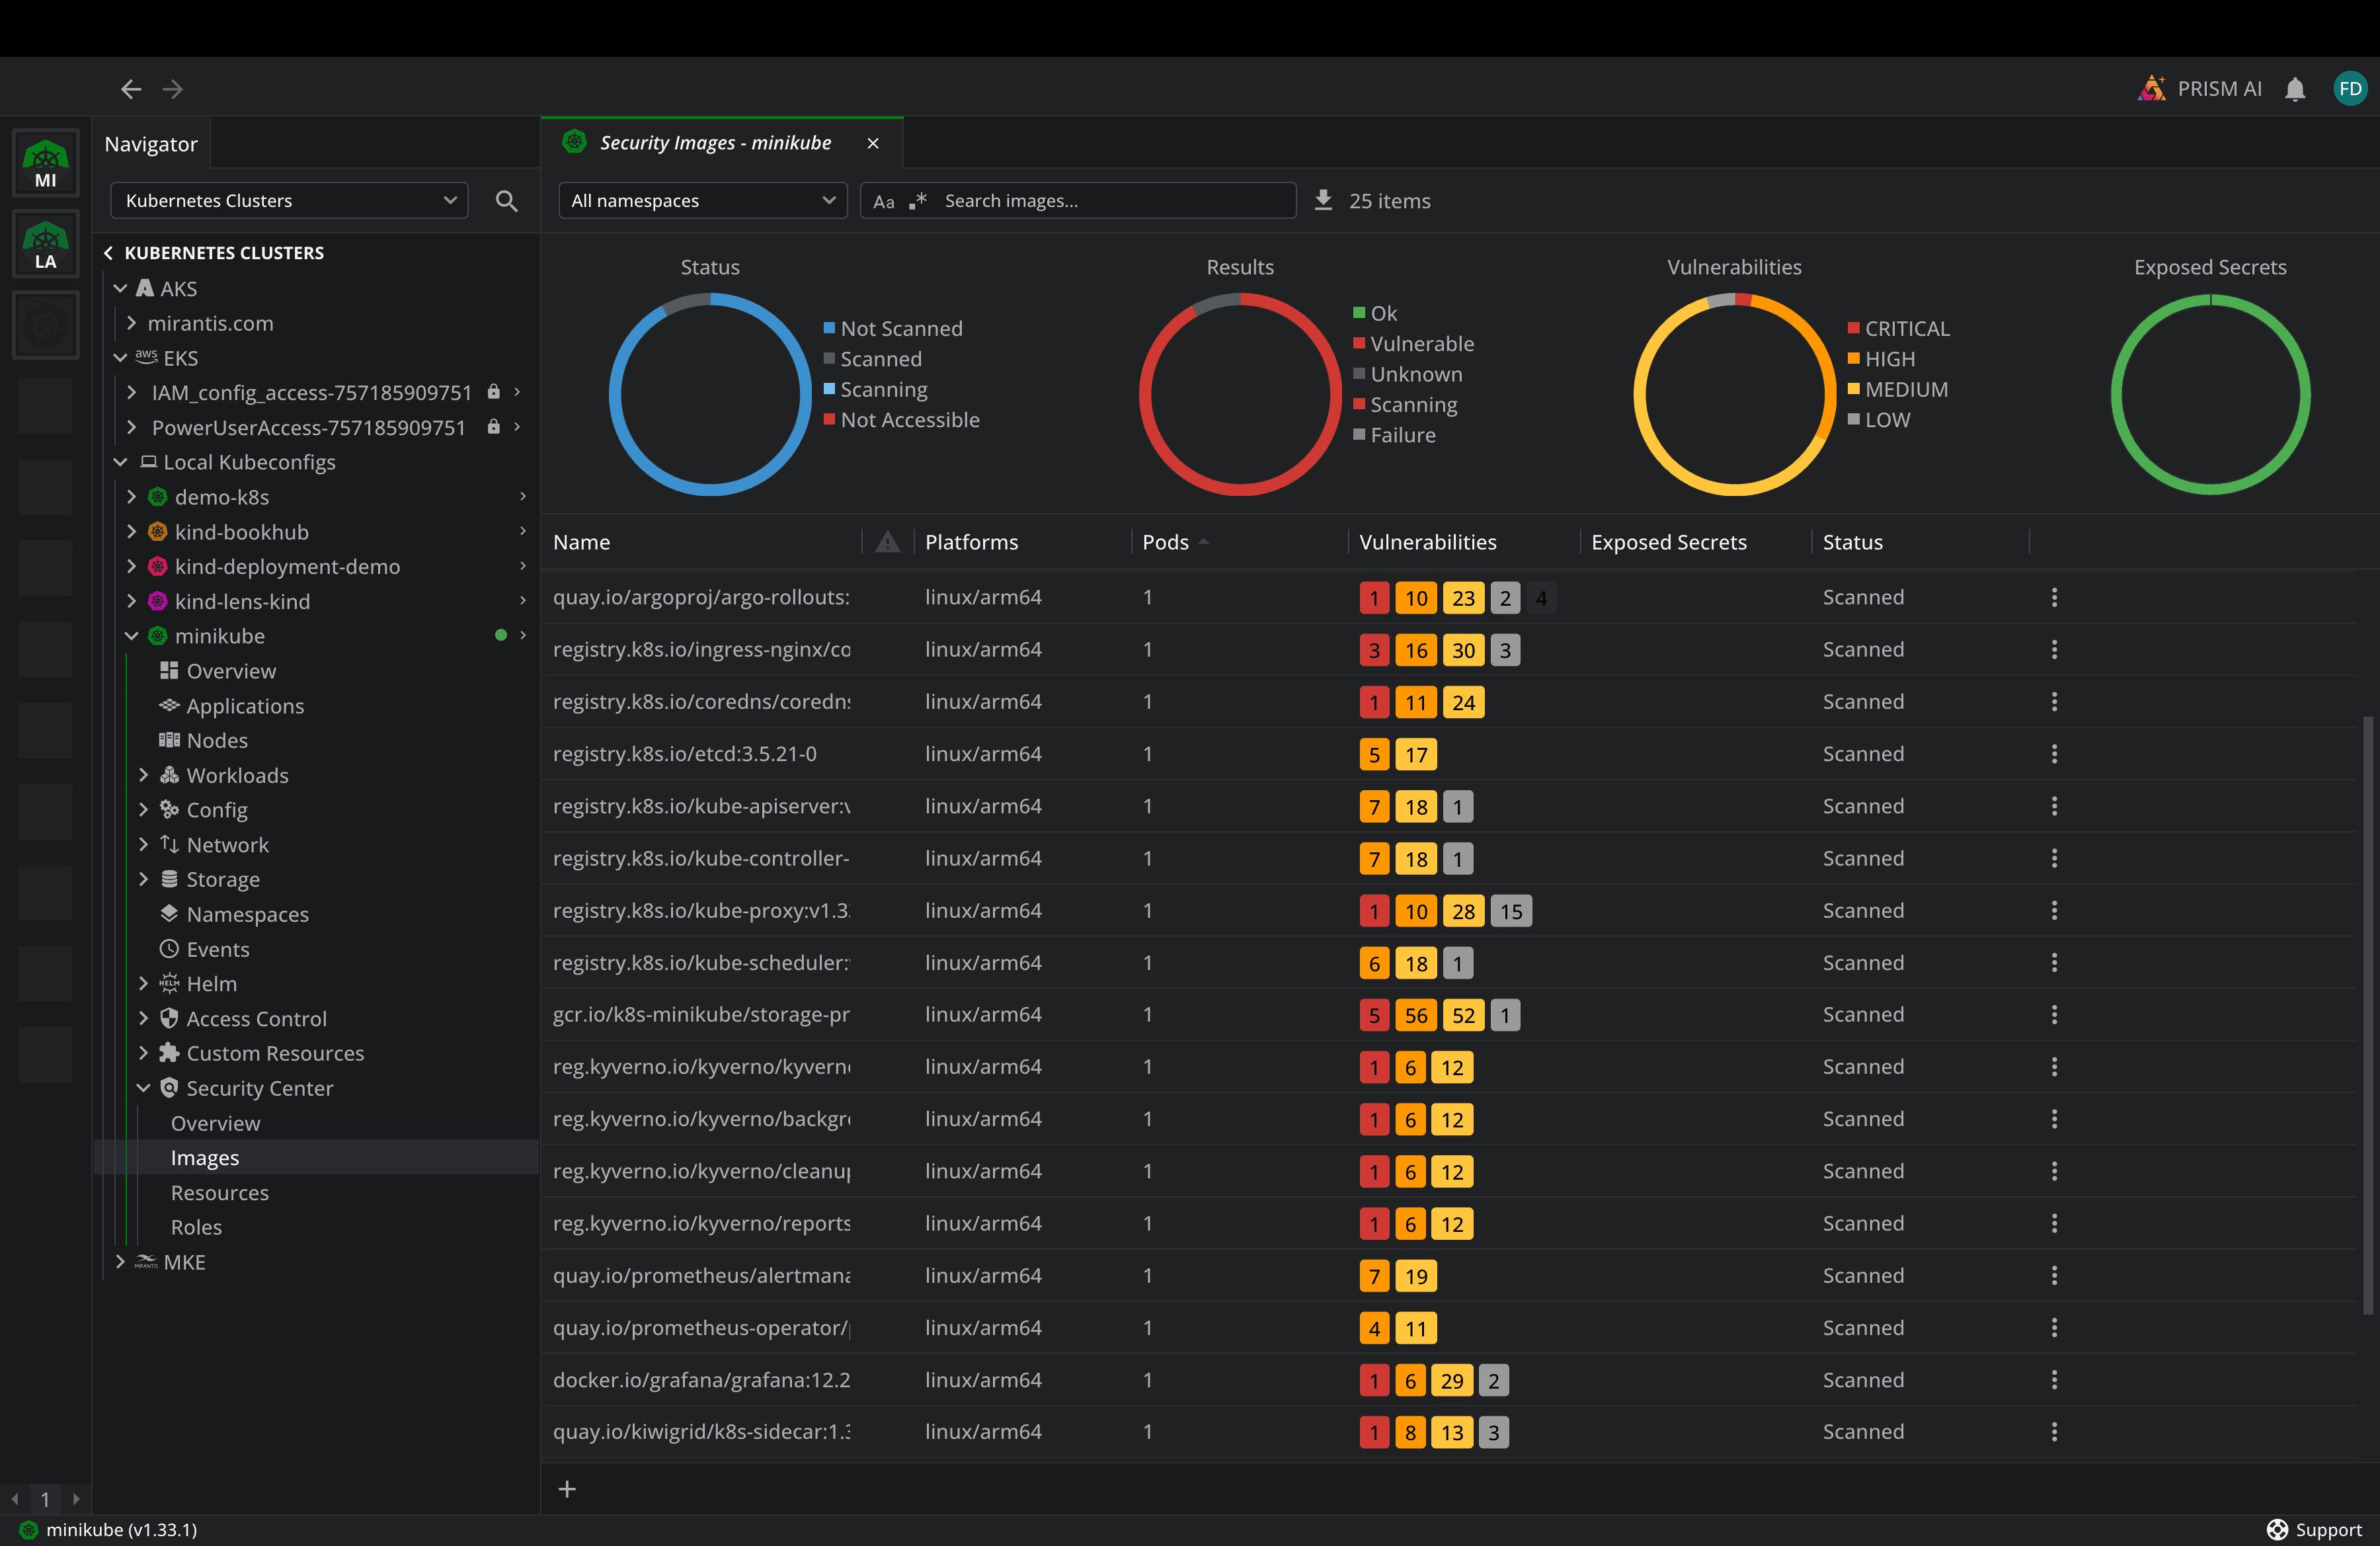Viewport: 2380px width, 1546px height.
Task: Go back with the left arrow
Action: click(x=131, y=89)
